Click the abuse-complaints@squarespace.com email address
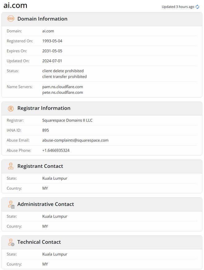The width and height of the screenshot is (204, 270). tap(75, 140)
